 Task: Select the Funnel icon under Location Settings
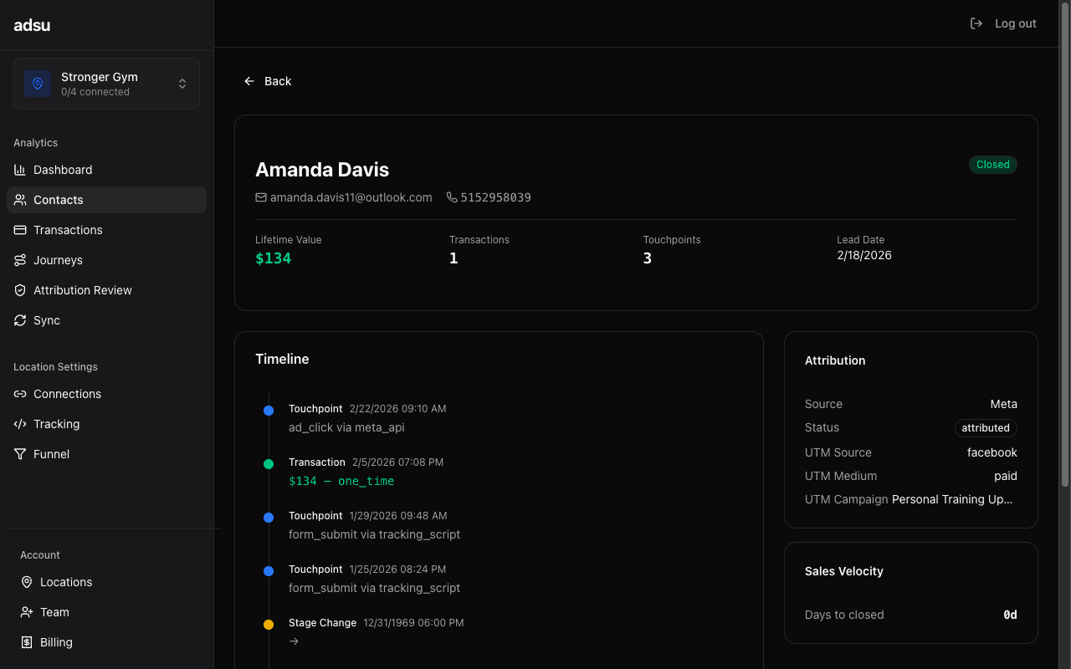(x=18, y=454)
